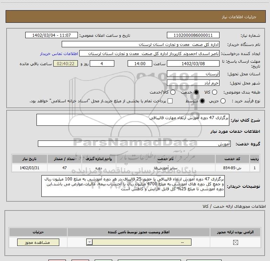270x261 pixels.
Task: Click the نوع فرآیند خرید label
Action: pyautogui.click(x=246, y=101)
